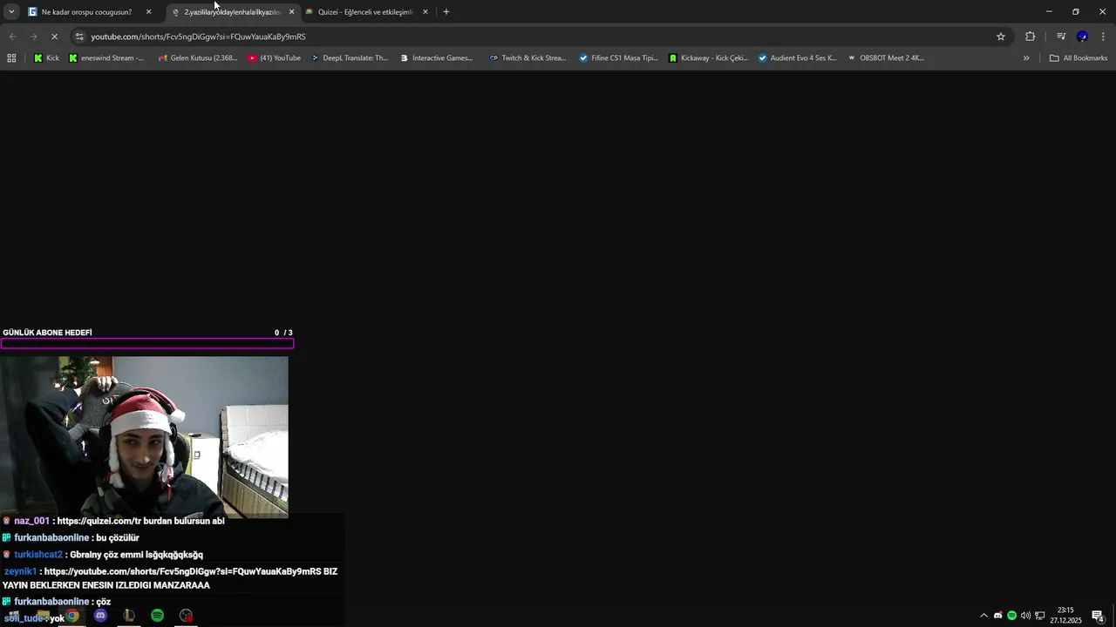The image size is (1116, 627).
Task: Close the Quizei tab
Action: (425, 12)
